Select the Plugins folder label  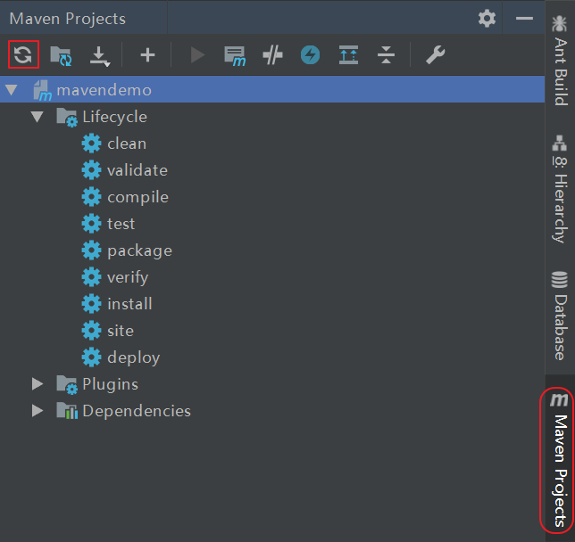click(x=111, y=384)
